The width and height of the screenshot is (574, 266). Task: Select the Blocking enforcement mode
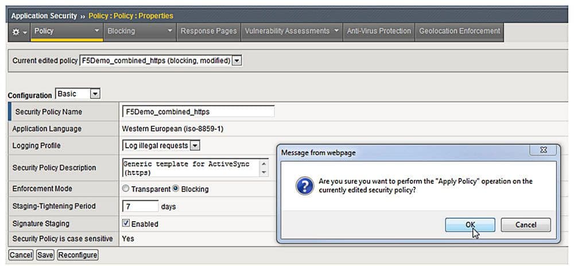176,189
